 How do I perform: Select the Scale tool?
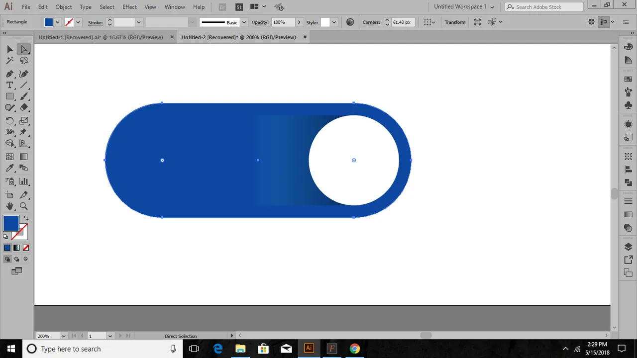(23, 121)
